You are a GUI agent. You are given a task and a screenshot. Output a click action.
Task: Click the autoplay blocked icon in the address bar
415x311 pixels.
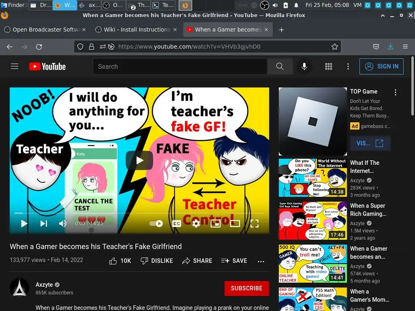(x=111, y=47)
